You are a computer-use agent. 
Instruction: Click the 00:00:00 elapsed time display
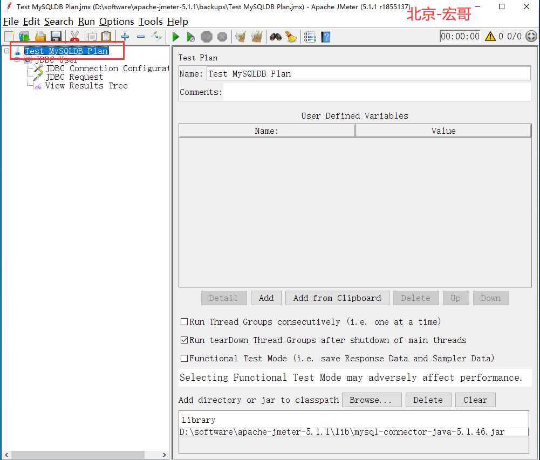(460, 36)
